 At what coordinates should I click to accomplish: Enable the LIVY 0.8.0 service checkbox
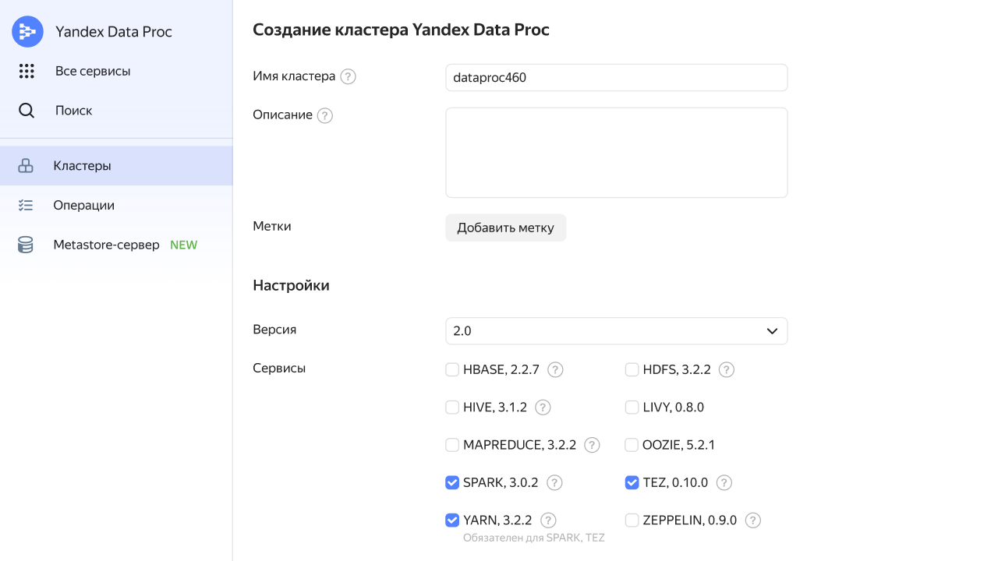point(632,407)
